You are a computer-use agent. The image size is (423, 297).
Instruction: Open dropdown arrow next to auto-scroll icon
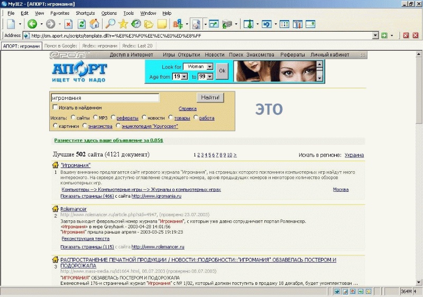[x=258, y=24]
